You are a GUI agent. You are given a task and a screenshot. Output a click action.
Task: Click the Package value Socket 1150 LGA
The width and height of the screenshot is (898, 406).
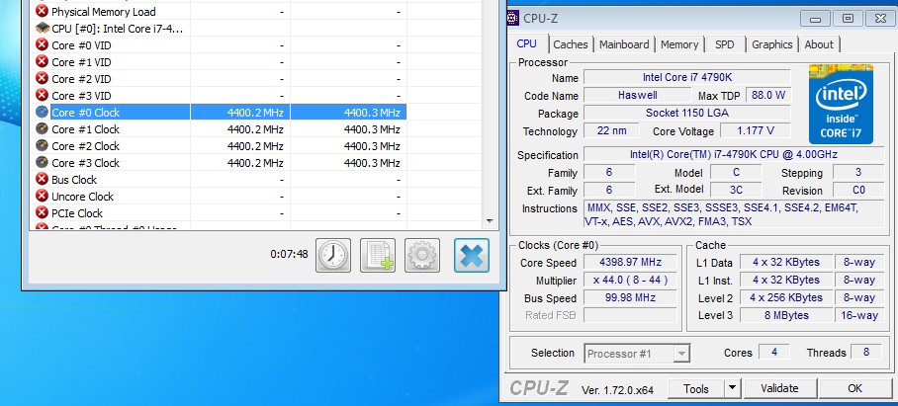tap(686, 113)
